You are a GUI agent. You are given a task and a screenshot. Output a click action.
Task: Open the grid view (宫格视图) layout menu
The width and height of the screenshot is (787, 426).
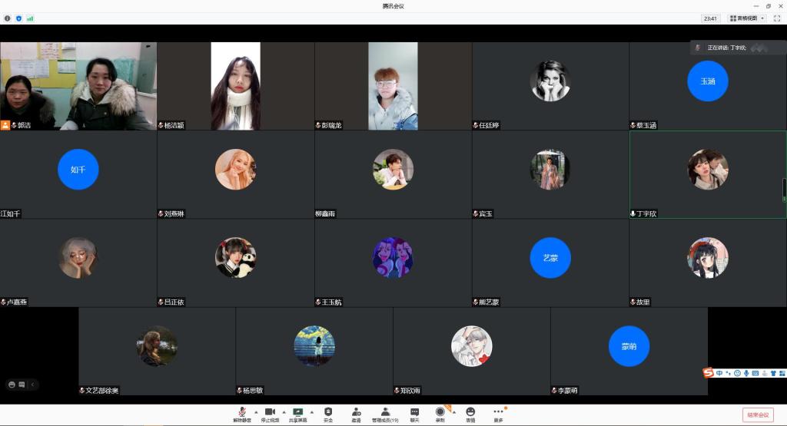click(746, 18)
